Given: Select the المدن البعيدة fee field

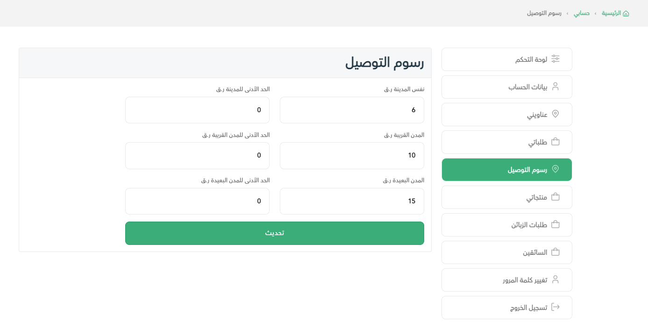Looking at the screenshot, I should 352,201.
